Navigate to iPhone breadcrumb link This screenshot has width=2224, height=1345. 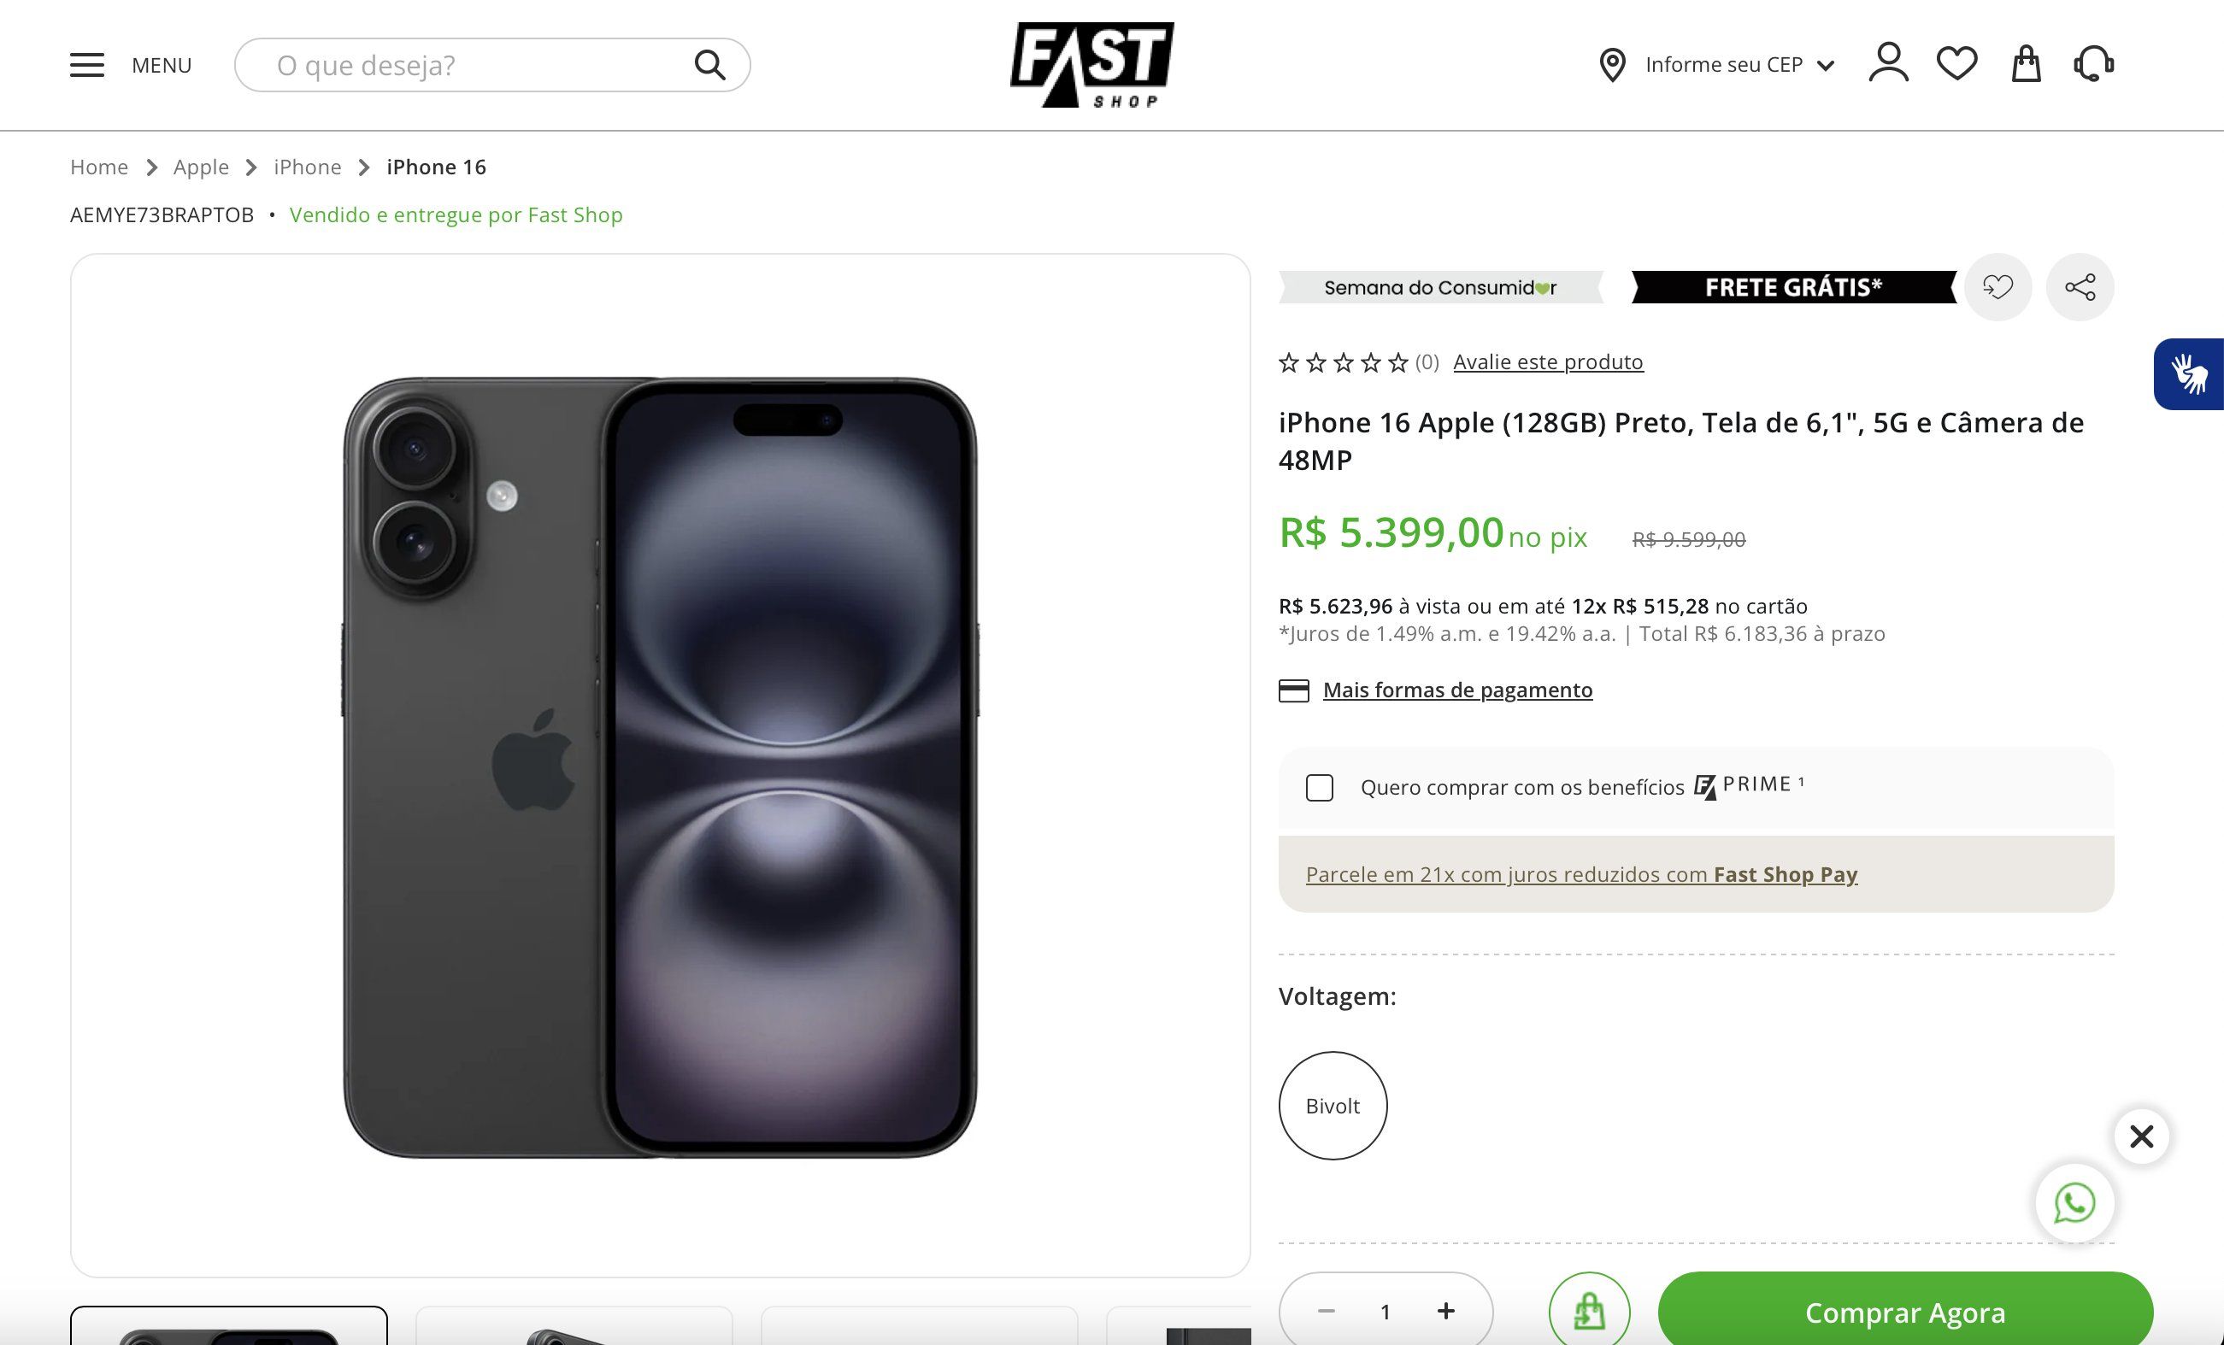coord(307,167)
